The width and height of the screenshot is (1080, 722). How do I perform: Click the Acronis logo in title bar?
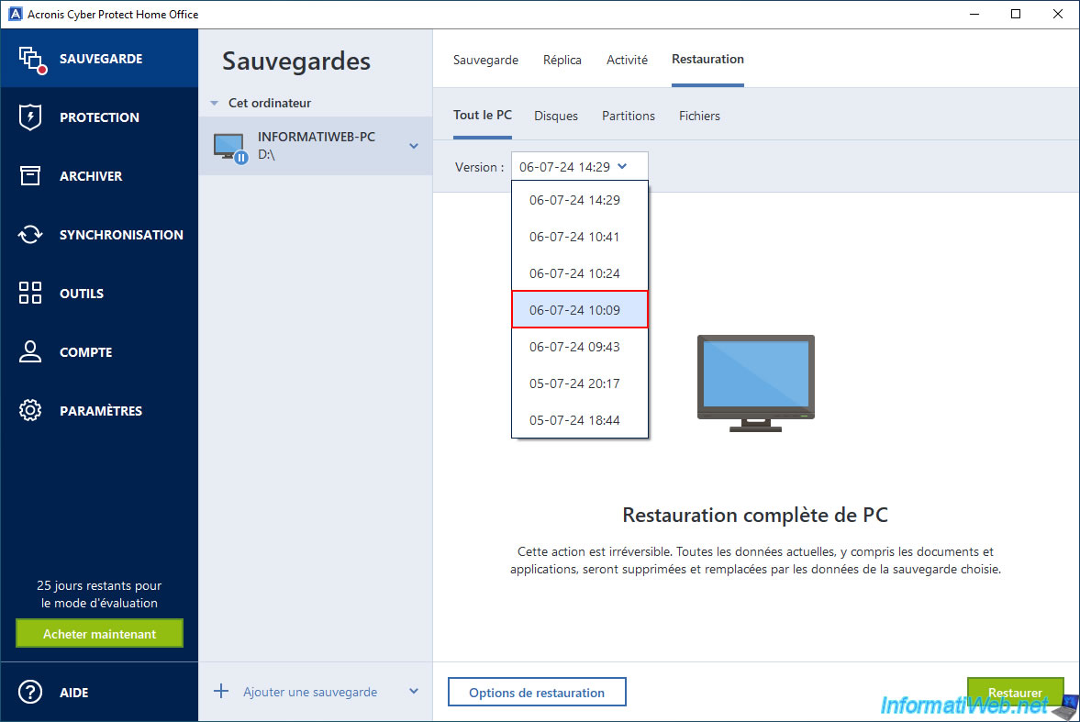[15, 14]
